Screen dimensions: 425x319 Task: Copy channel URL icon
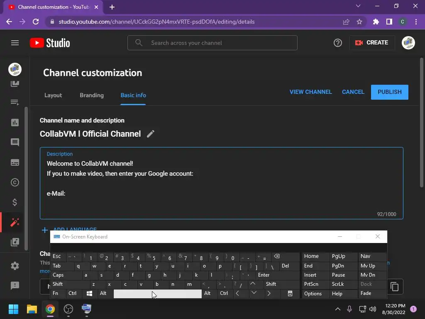click(x=394, y=287)
